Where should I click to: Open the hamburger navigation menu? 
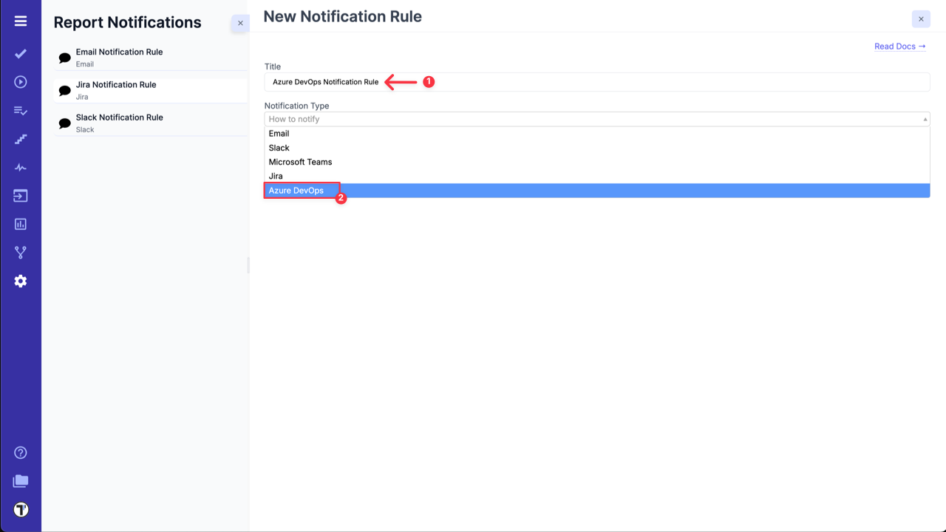click(x=20, y=20)
